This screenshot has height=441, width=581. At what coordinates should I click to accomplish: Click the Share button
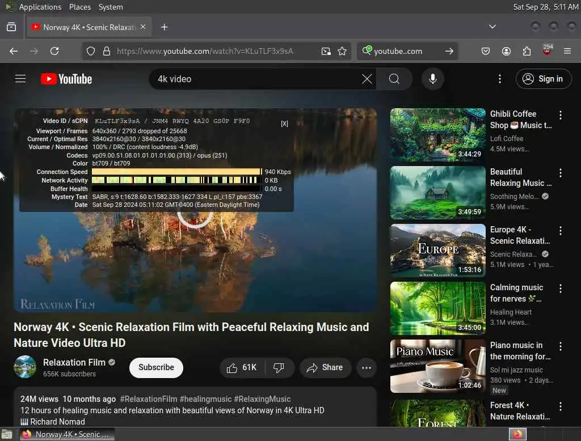325,368
